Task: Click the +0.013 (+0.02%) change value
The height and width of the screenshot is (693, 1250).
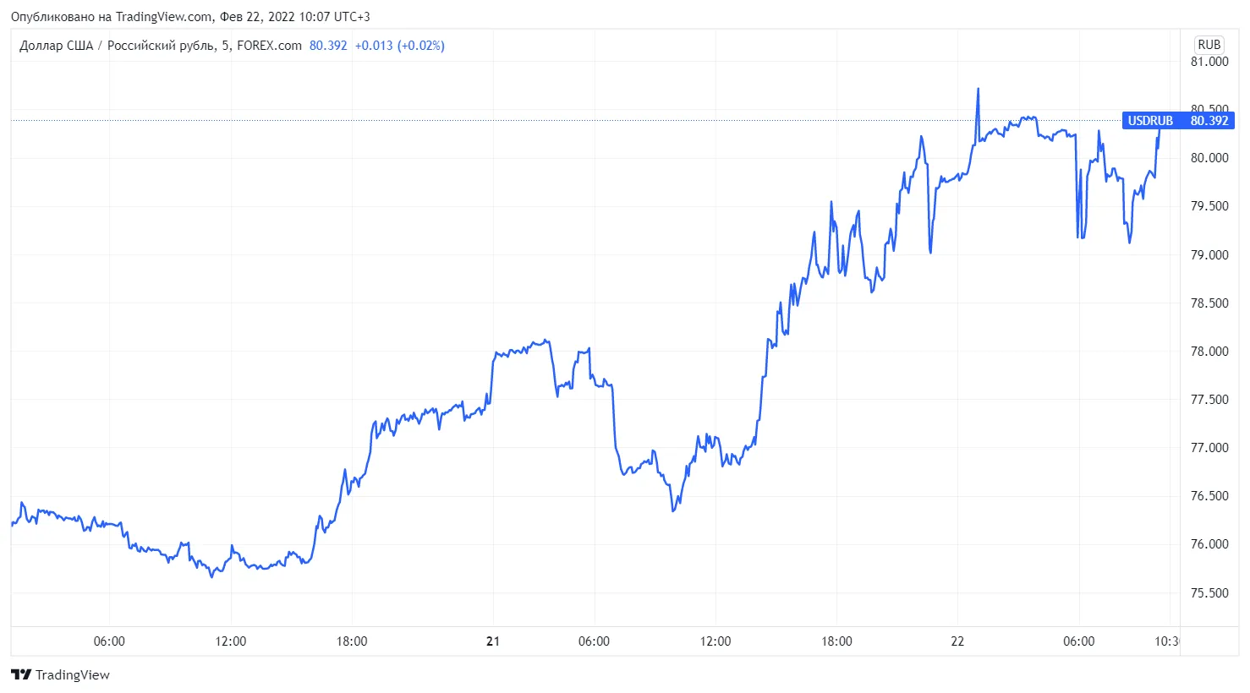Action: tap(399, 46)
